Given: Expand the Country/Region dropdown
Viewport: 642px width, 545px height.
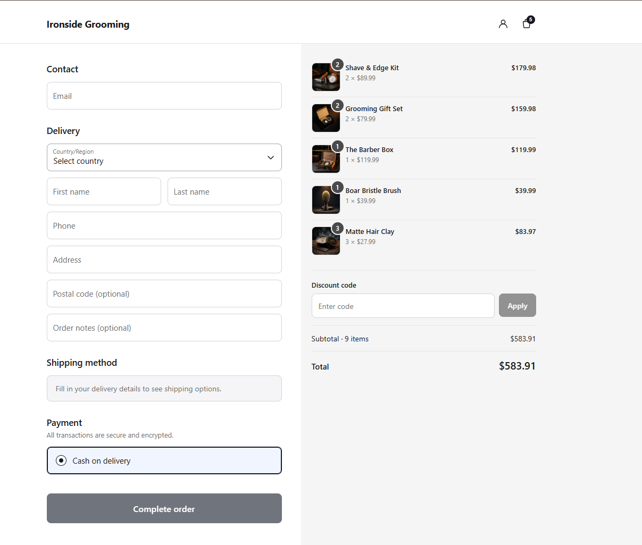Looking at the screenshot, I should pos(164,157).
